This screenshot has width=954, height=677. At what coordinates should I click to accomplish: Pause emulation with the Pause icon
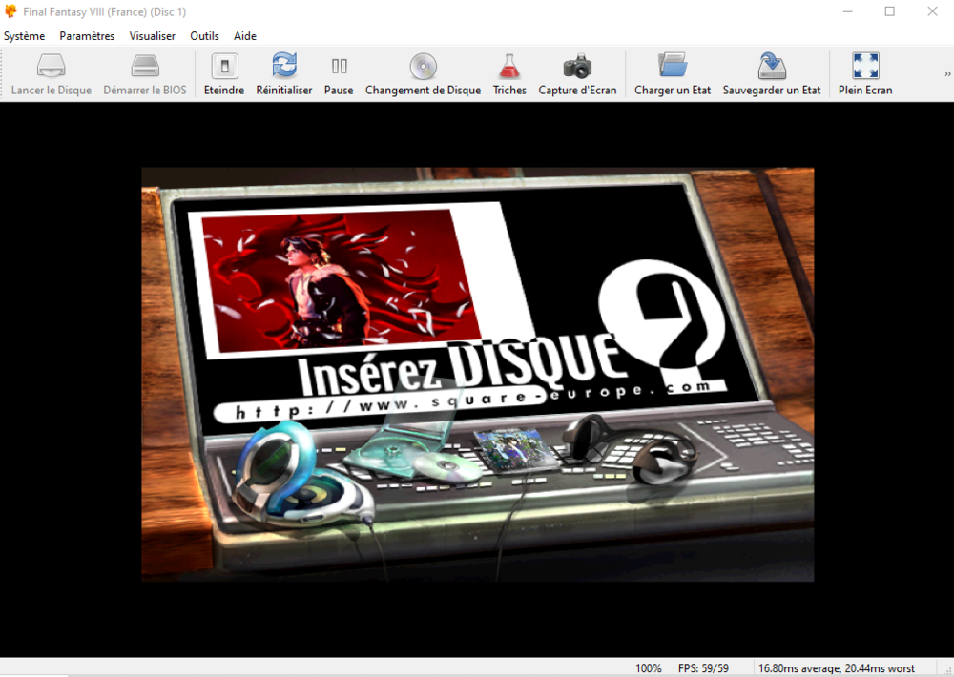point(339,66)
